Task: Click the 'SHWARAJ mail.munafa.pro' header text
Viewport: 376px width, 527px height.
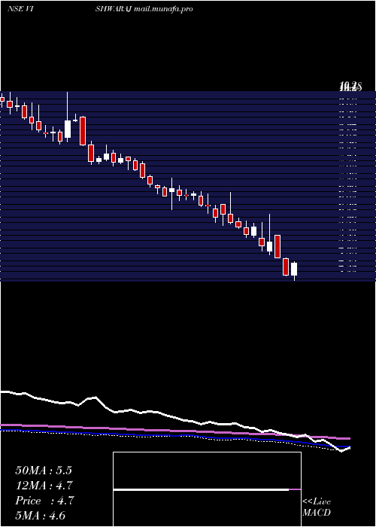Action: coord(144,9)
